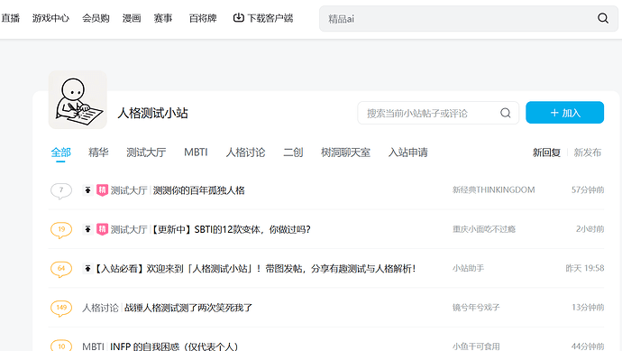Click the reply count bubble showing 7
Screen dimensions: 622x351
(x=61, y=190)
